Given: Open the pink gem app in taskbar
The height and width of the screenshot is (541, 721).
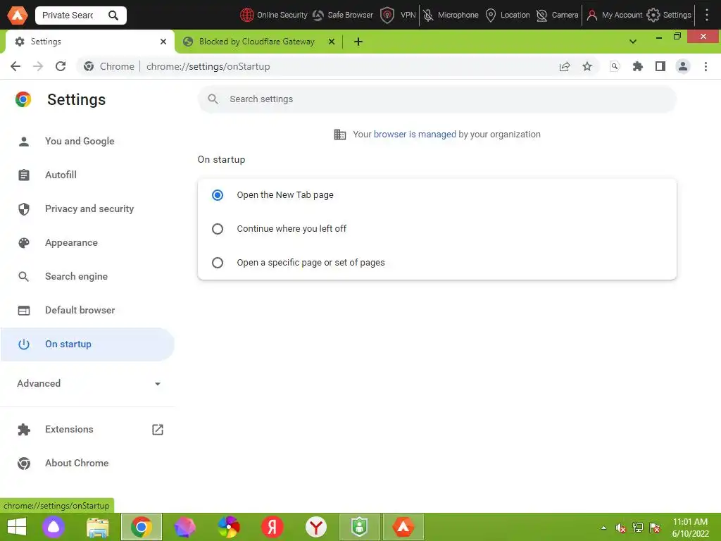Looking at the screenshot, I should (x=185, y=527).
